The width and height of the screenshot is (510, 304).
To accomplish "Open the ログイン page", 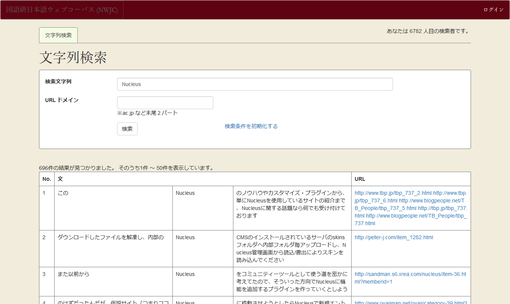I will (493, 9).
